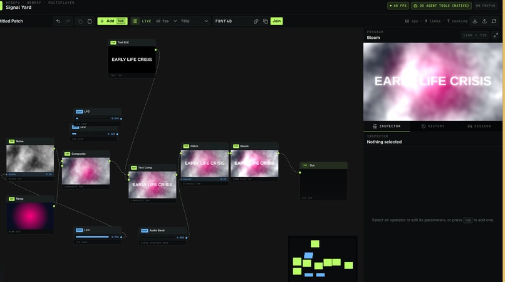Screen dimensions: 505x282
Task: Click the TOP badge on the Noise node
Action: click(x=12, y=142)
